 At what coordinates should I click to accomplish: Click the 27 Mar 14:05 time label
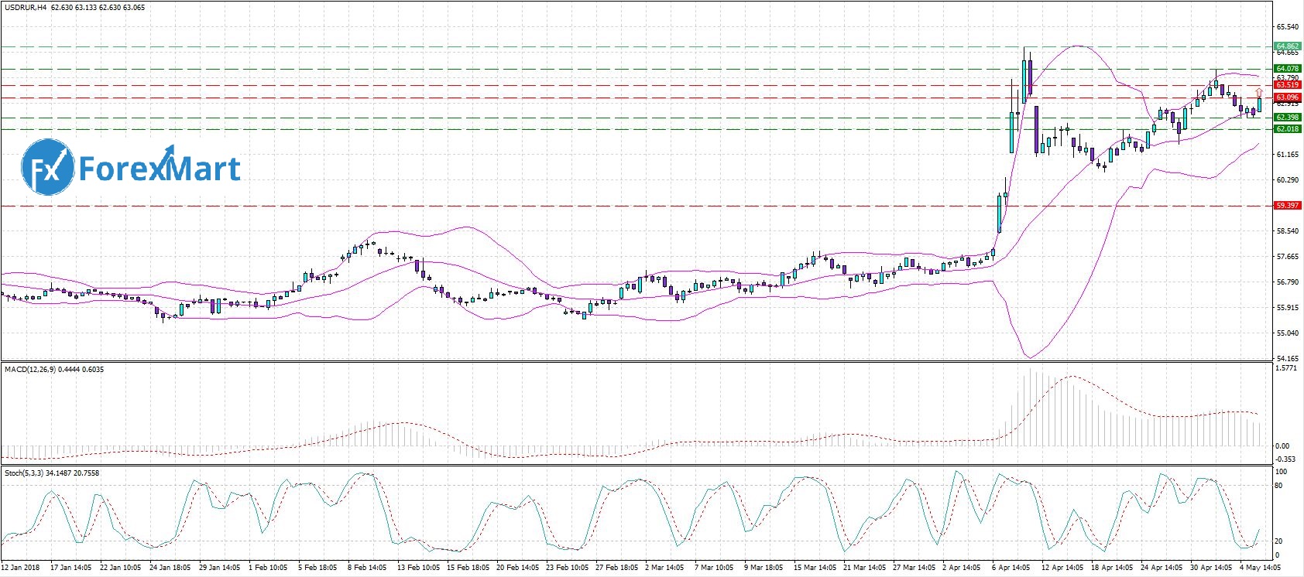click(915, 568)
